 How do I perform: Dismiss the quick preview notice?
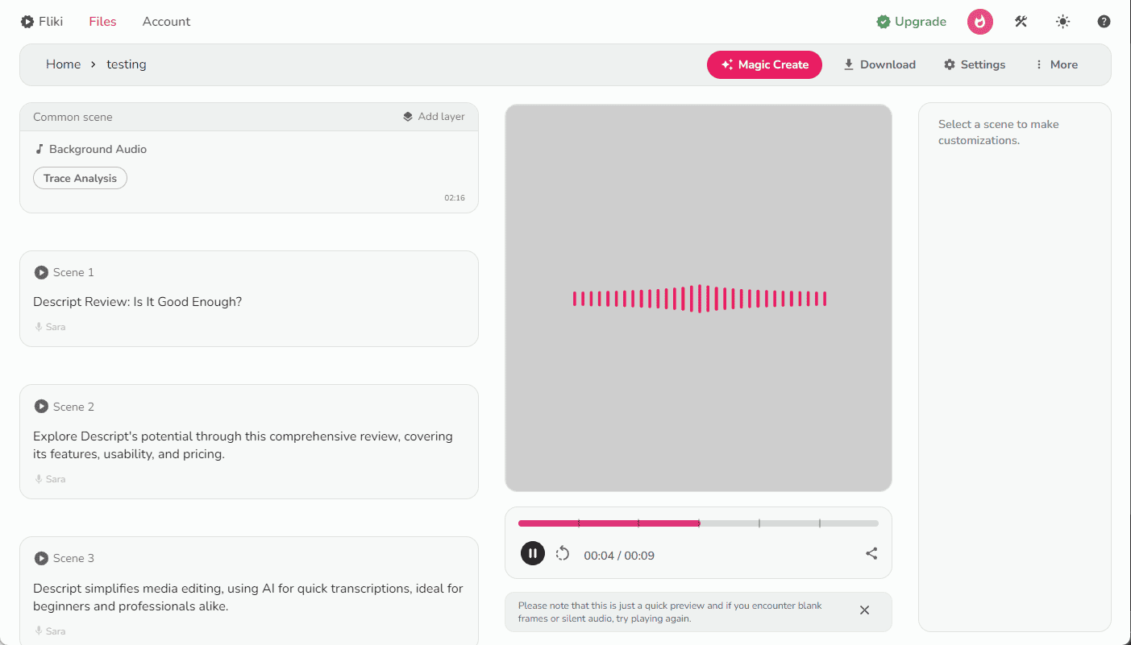(x=864, y=610)
